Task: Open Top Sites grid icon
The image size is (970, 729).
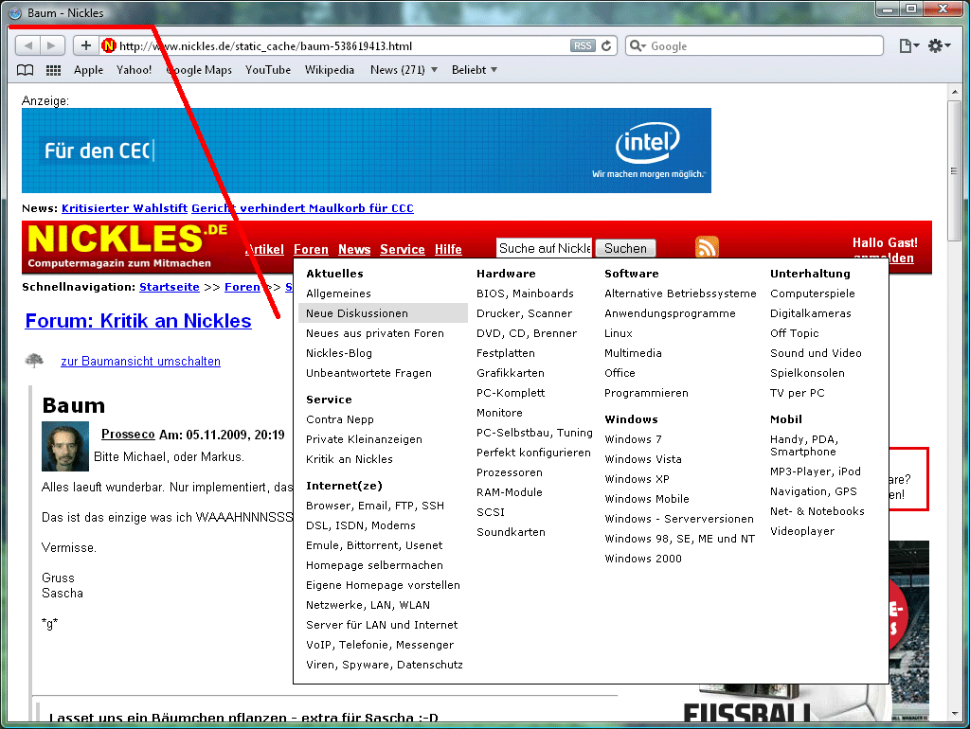Action: (54, 70)
